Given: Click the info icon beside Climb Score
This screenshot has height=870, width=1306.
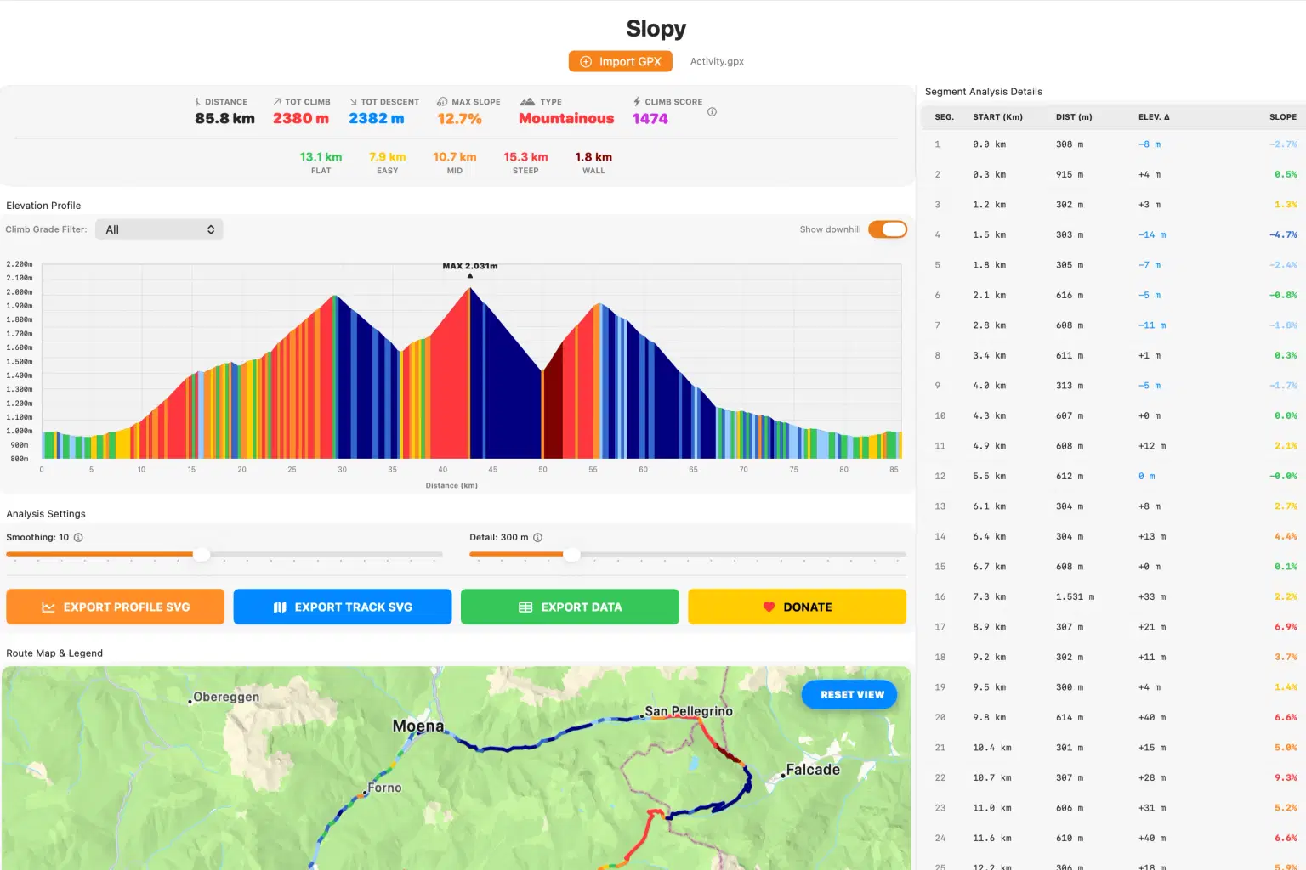Looking at the screenshot, I should 712,112.
